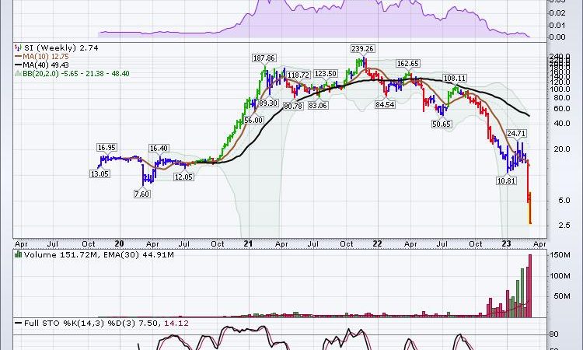Select the SI (Weekly) 2.74 legend text
This screenshot has height=350, width=583.
click(x=61, y=48)
